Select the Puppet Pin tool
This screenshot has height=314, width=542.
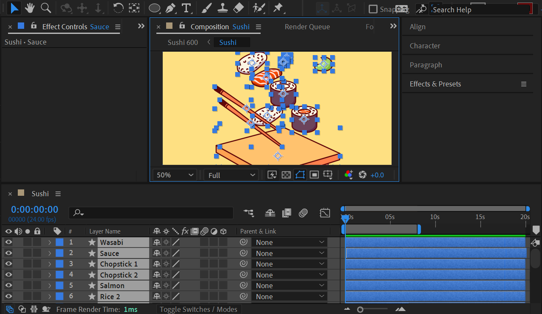(278, 8)
